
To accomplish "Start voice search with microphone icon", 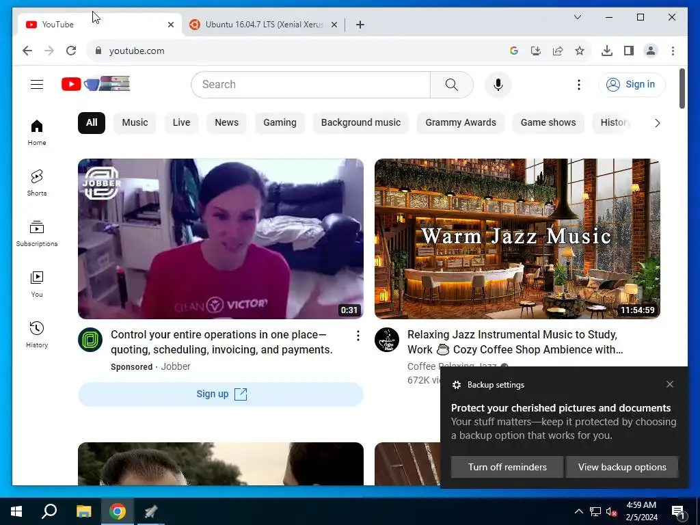I will 498,84.
